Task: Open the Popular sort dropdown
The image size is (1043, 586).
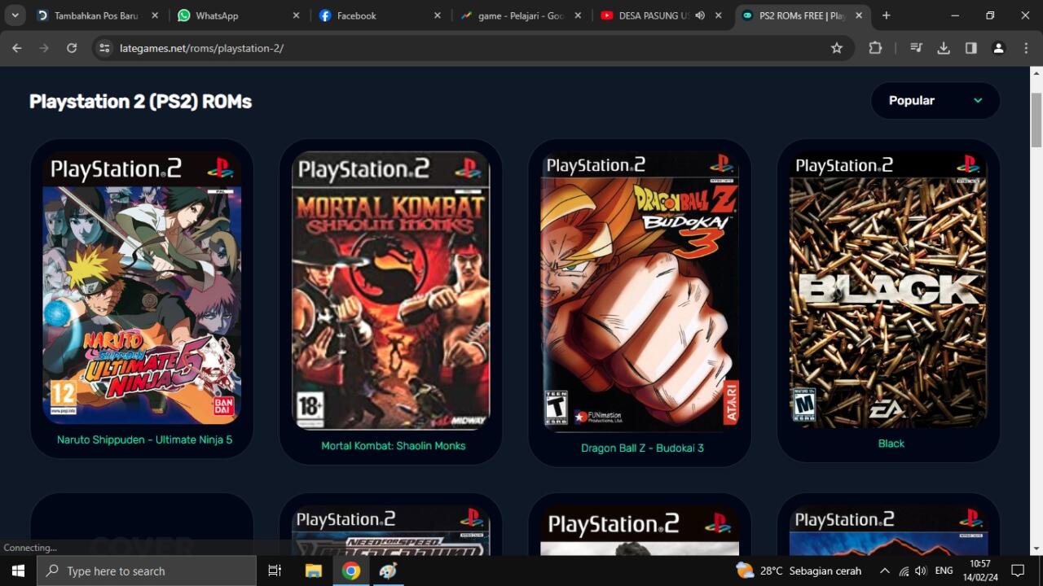Action: tap(935, 100)
